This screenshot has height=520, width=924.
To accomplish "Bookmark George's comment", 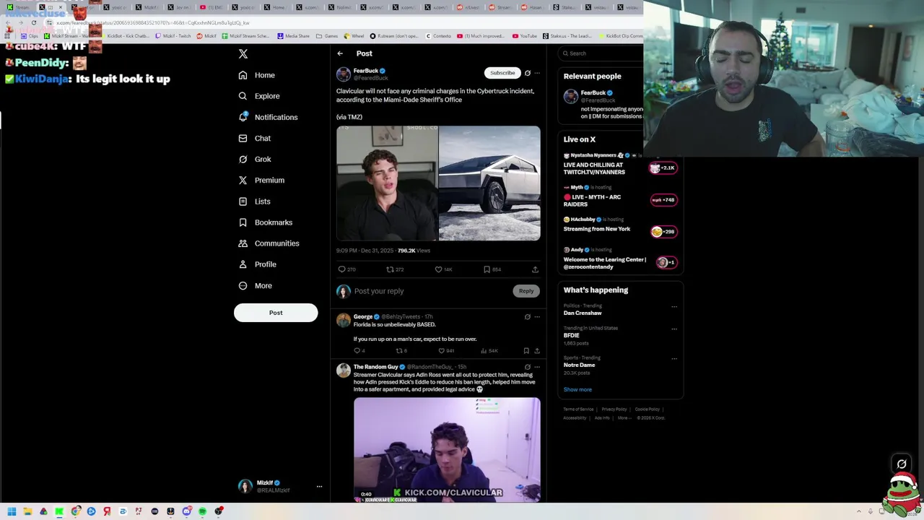I will [x=526, y=351].
